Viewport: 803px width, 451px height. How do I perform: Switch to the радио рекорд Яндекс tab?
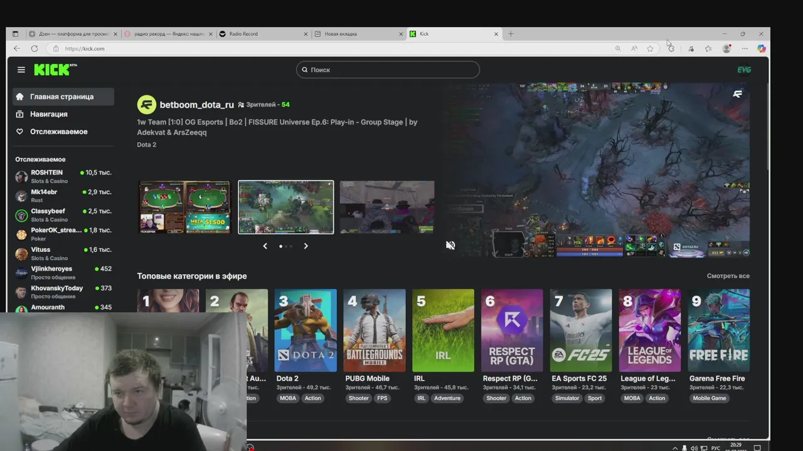pos(168,34)
